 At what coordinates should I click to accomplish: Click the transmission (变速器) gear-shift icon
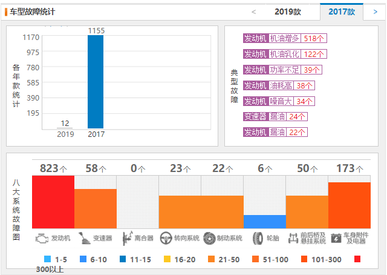(x=85, y=239)
